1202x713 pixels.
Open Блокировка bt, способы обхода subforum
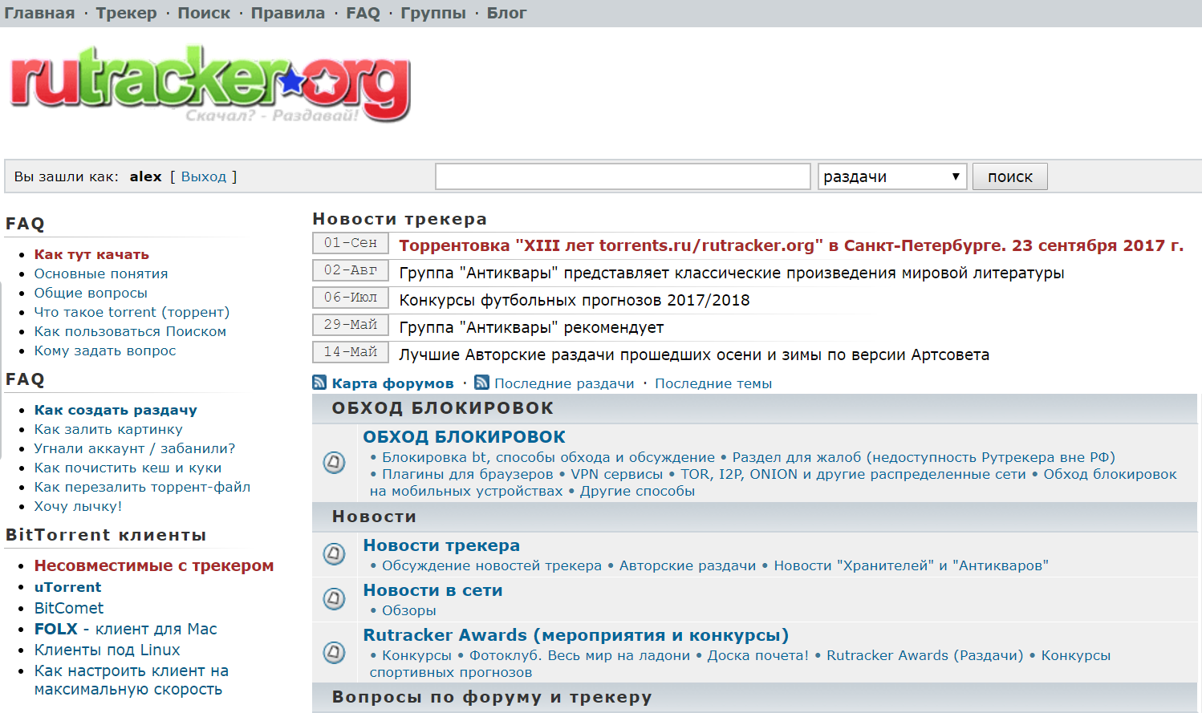[548, 457]
